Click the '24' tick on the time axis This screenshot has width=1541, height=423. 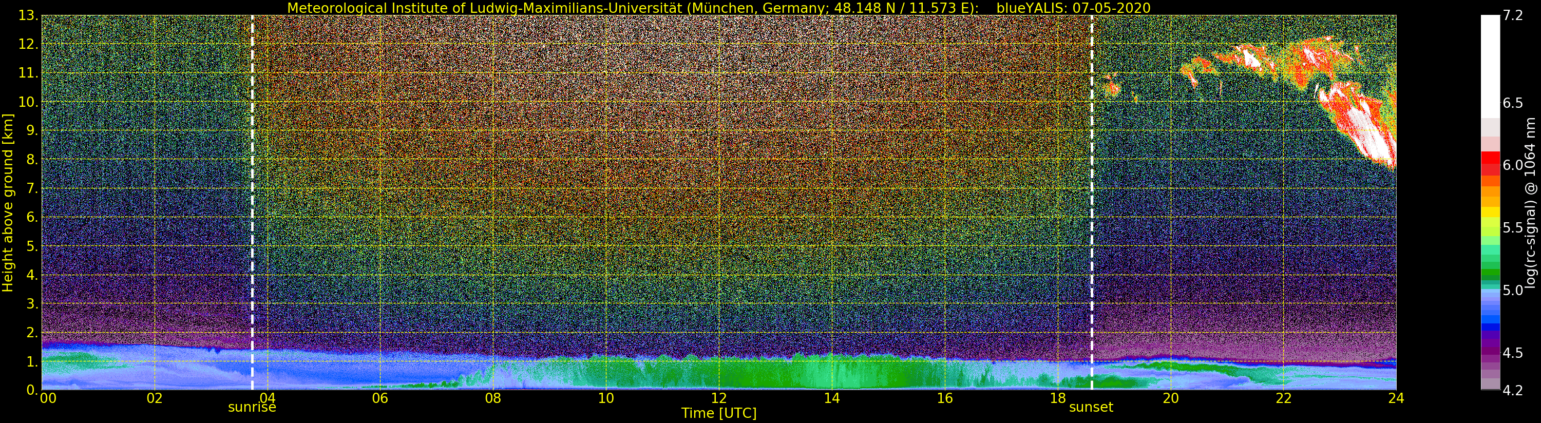pyautogui.click(x=1396, y=398)
